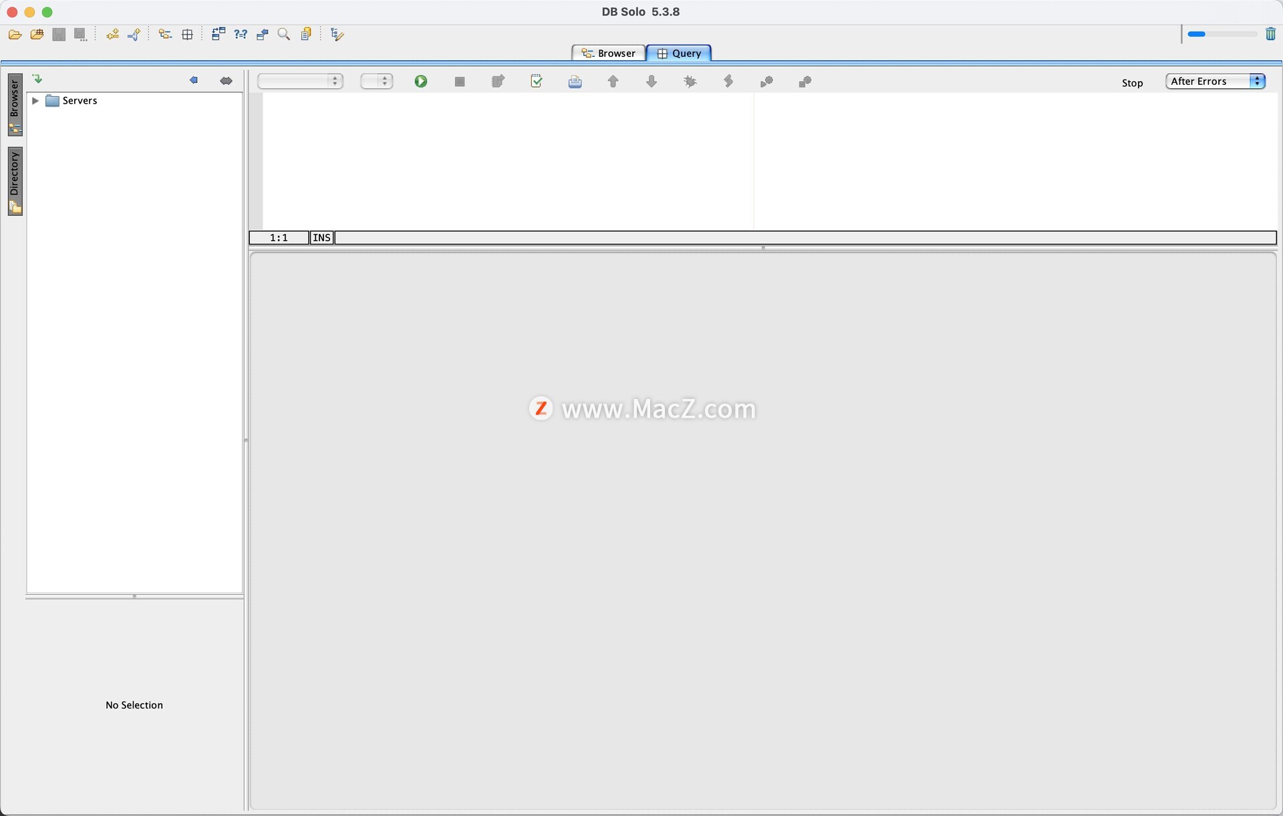Open the wide connection dropdown in query toolbar
1283x816 pixels.
[x=301, y=82]
